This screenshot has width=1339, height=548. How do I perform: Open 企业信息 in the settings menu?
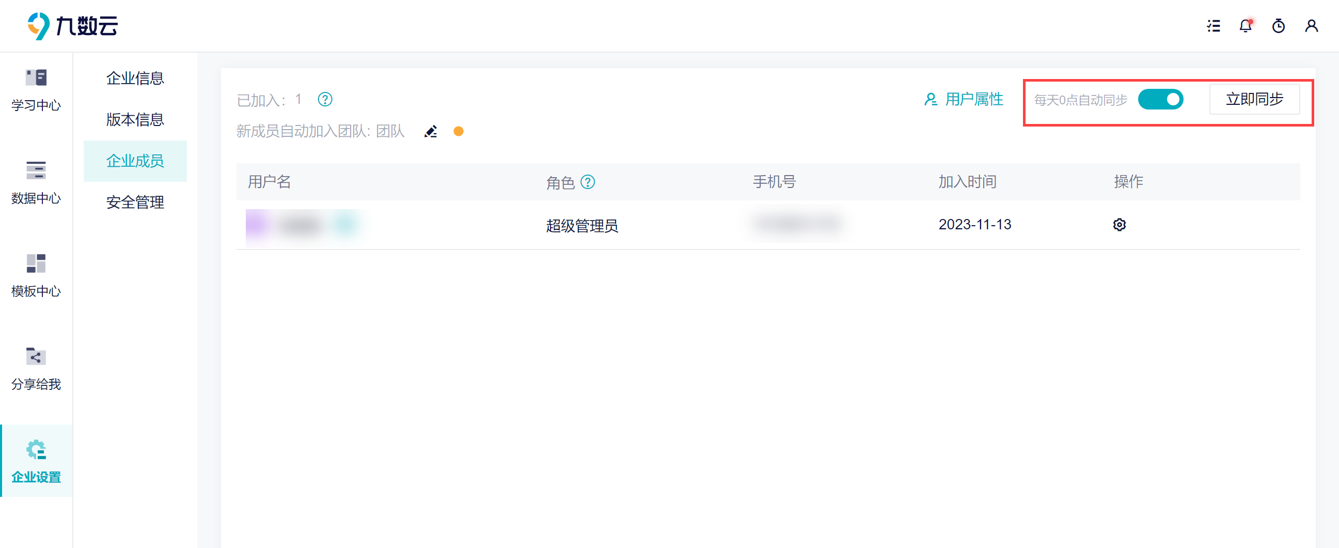tap(135, 79)
